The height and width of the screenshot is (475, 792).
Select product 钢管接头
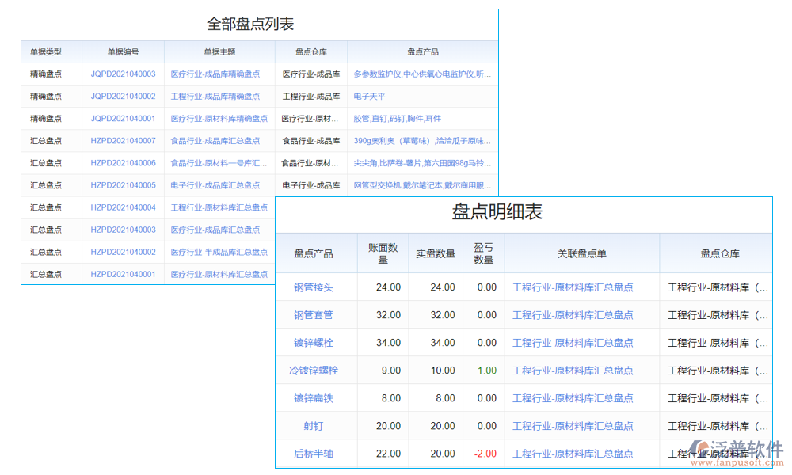tap(315, 287)
